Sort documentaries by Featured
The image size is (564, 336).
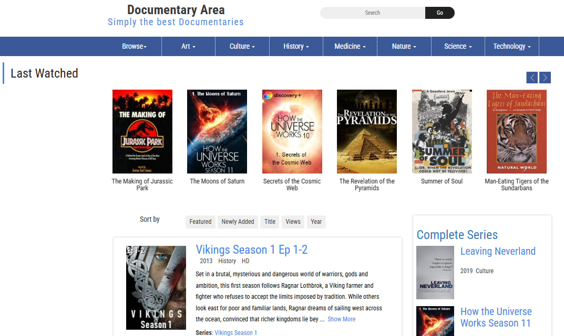200,222
